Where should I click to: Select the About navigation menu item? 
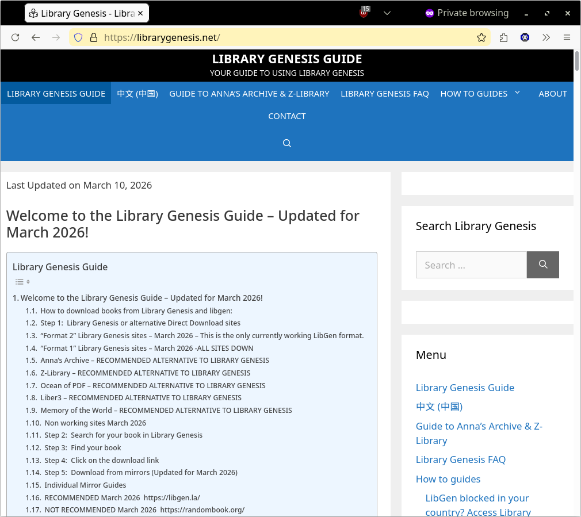tap(552, 93)
